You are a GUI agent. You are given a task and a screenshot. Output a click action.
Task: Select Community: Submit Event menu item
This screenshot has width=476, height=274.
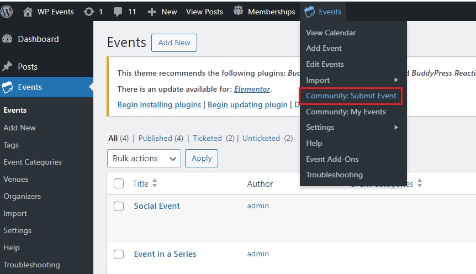pyautogui.click(x=351, y=96)
